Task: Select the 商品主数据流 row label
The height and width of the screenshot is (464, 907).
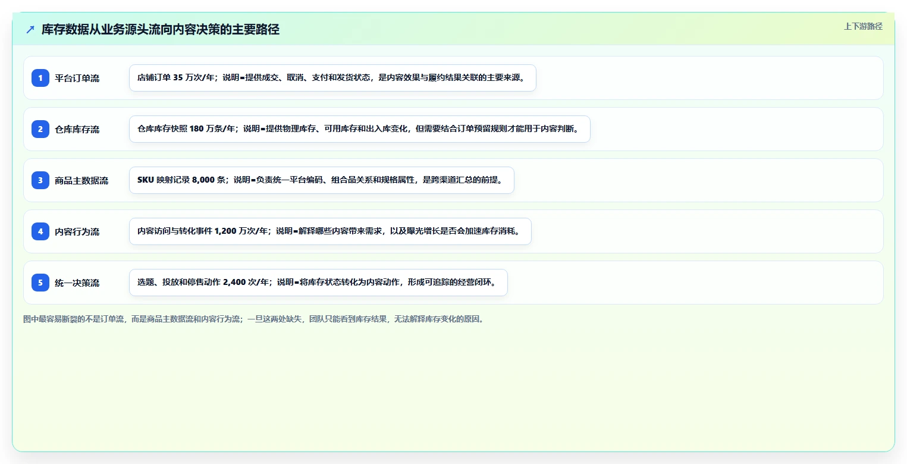Action: click(x=81, y=180)
